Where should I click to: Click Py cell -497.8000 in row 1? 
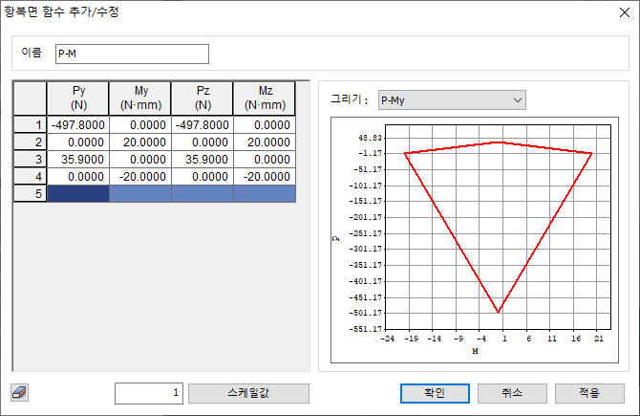click(78, 124)
